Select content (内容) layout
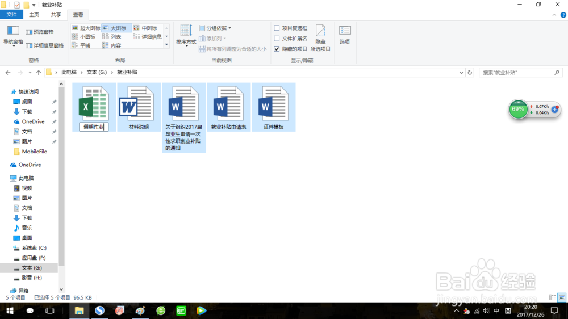Viewport: 568px width, 319px height. point(112,45)
